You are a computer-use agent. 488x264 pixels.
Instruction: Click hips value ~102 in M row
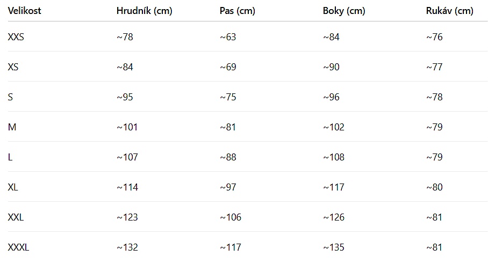(334, 127)
